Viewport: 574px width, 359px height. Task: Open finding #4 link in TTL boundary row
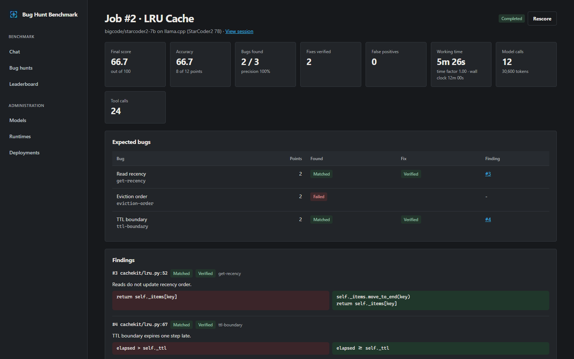pyautogui.click(x=488, y=219)
